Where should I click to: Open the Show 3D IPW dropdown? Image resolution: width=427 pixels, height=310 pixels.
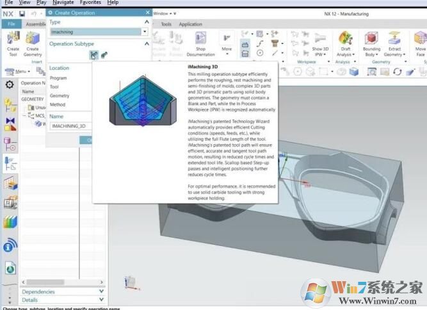pos(321,55)
